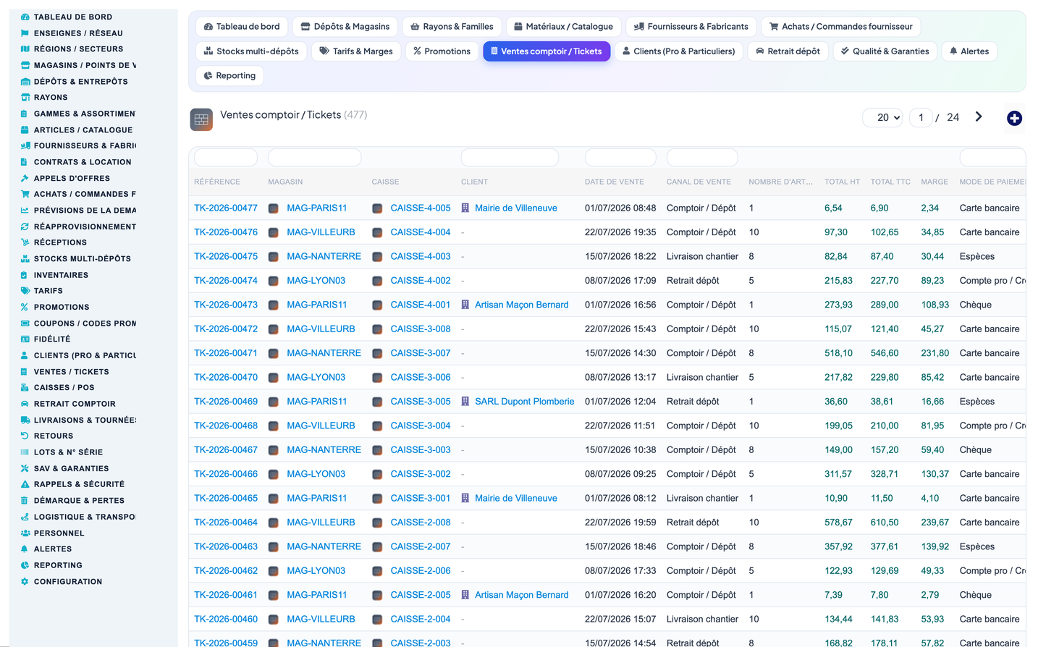The height and width of the screenshot is (647, 1046).
Task: Click the 231,80 marge cell
Action: (x=935, y=353)
